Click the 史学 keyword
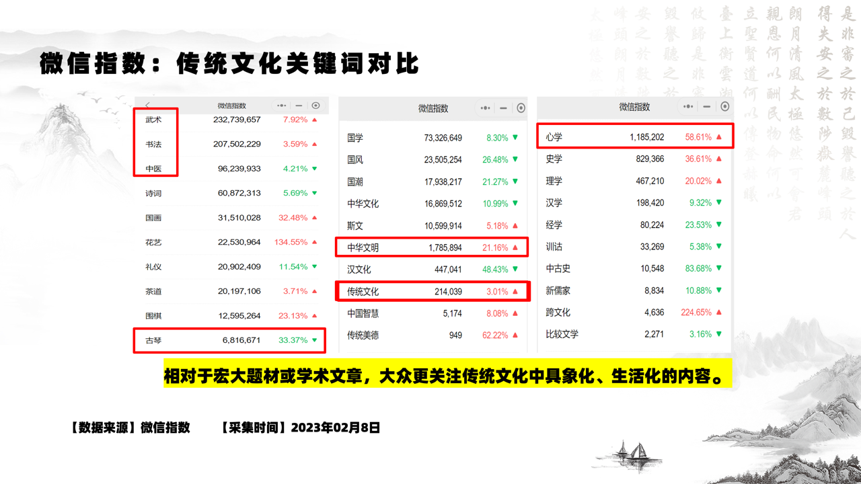The image size is (861, 484). click(554, 159)
